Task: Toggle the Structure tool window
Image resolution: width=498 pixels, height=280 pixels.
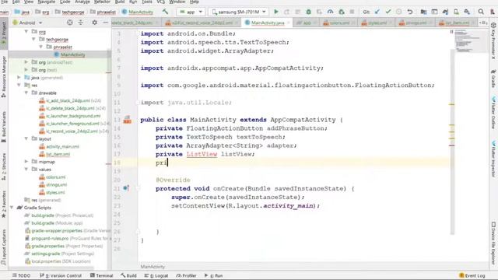Action: pyautogui.click(x=4, y=166)
